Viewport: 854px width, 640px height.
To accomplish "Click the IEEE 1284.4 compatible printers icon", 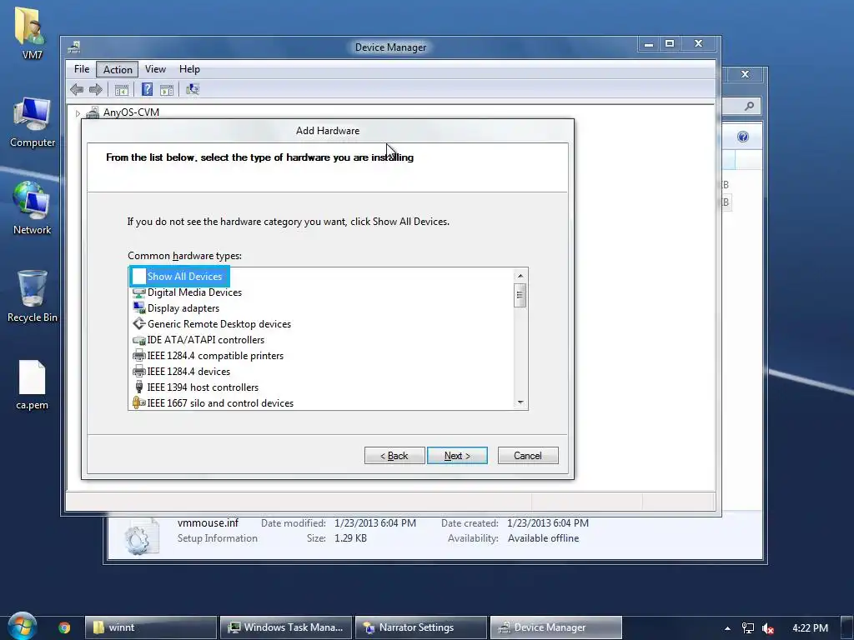I will tap(139, 356).
